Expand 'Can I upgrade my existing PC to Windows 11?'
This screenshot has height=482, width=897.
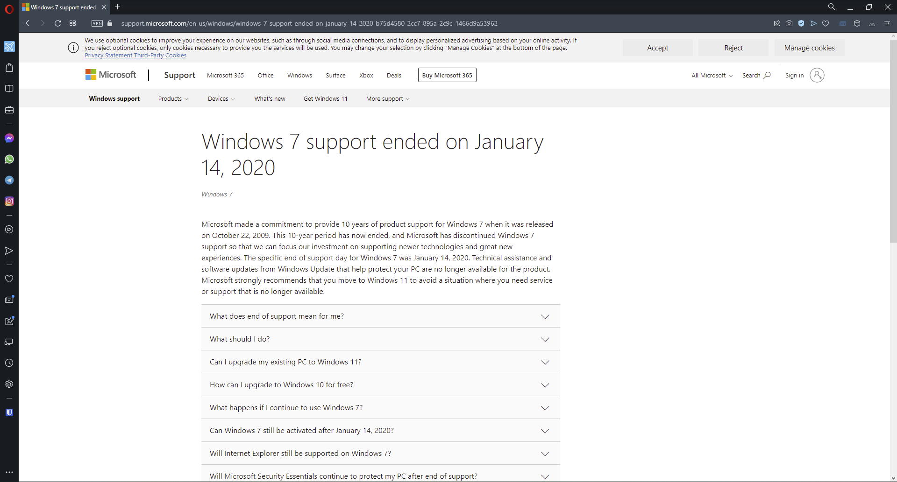tap(380, 362)
